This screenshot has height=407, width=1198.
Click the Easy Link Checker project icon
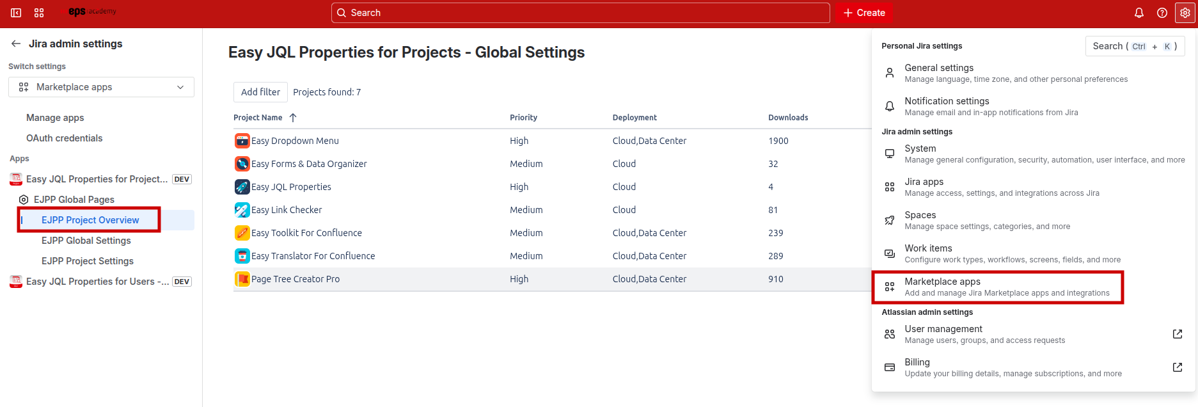pos(242,210)
